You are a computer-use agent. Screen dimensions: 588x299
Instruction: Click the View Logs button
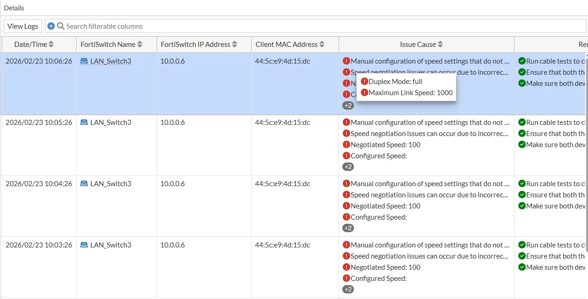pyautogui.click(x=23, y=26)
